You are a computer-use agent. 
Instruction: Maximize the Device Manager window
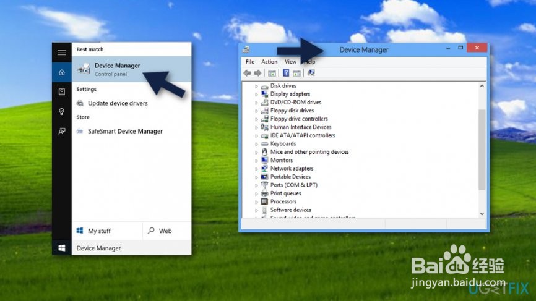click(x=460, y=48)
